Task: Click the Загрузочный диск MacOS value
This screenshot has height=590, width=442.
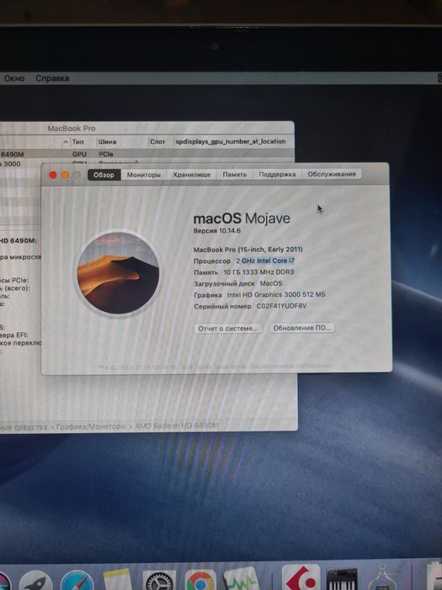Action: click(x=271, y=283)
